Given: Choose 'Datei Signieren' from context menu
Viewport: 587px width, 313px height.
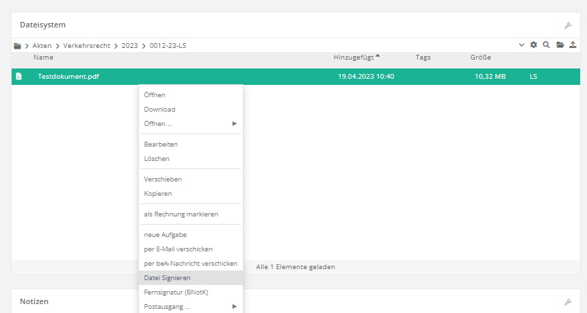Looking at the screenshot, I should point(167,278).
